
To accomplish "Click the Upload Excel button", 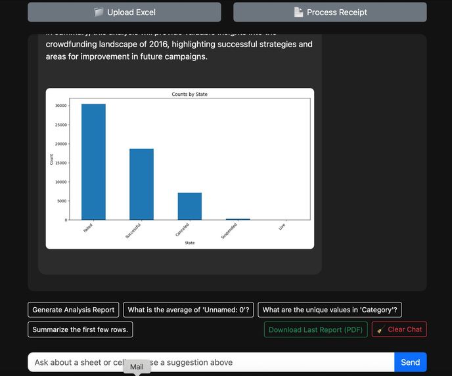I will point(124,12).
